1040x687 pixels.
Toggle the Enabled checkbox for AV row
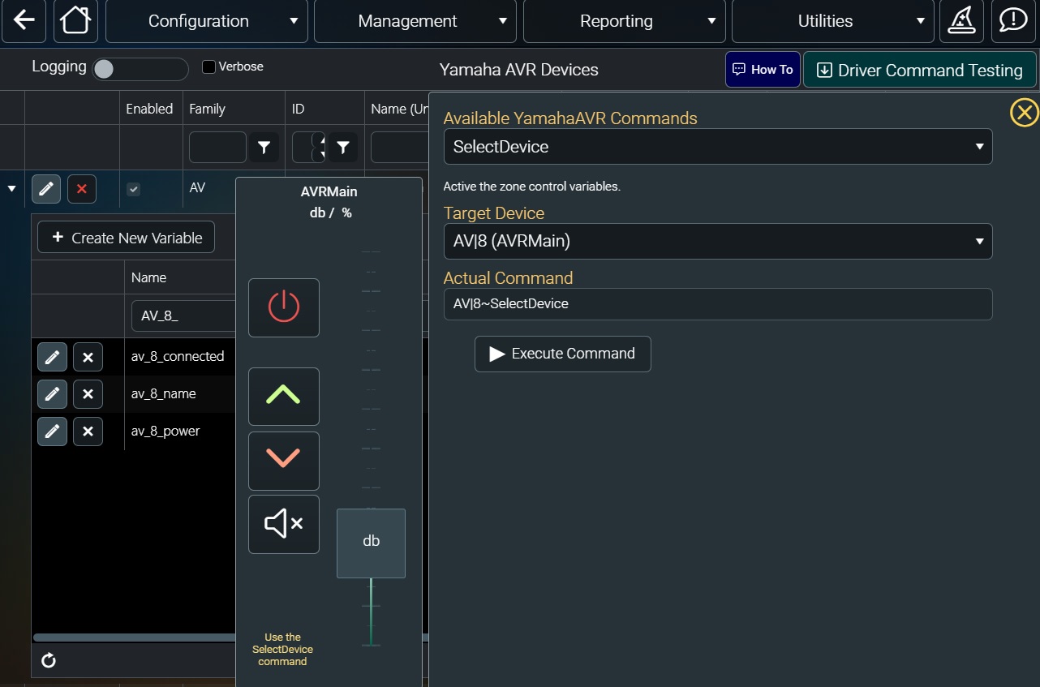pyautogui.click(x=134, y=189)
